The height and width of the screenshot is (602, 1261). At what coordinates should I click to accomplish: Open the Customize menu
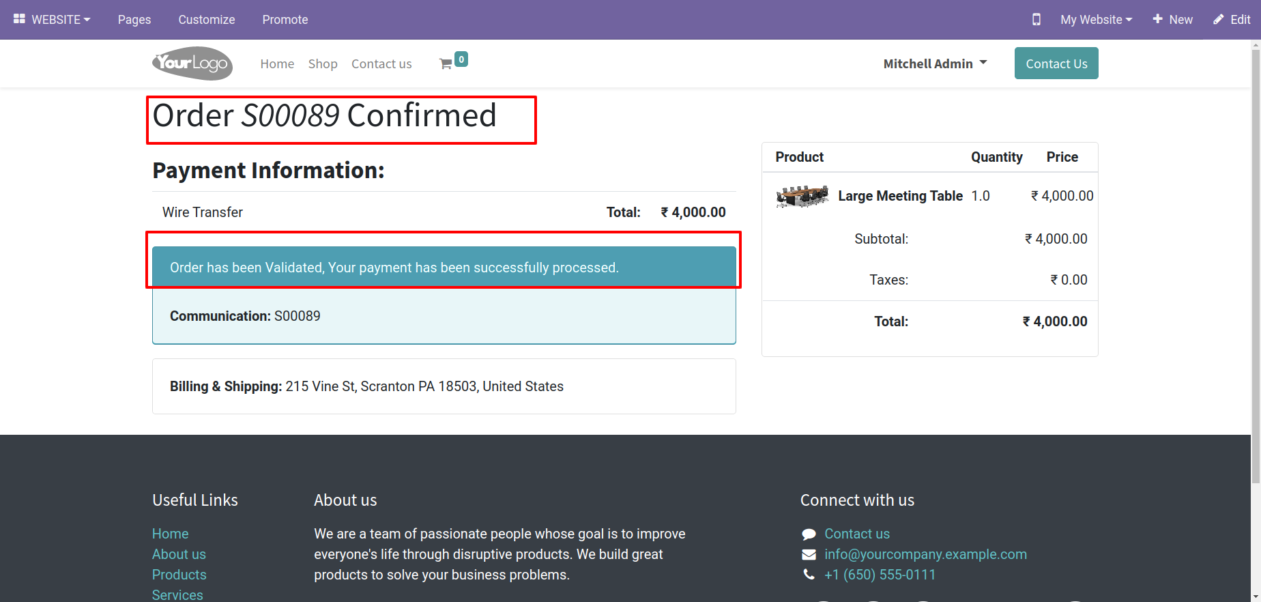point(207,20)
